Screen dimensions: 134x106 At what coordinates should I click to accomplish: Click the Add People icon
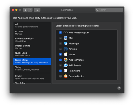click(66, 65)
